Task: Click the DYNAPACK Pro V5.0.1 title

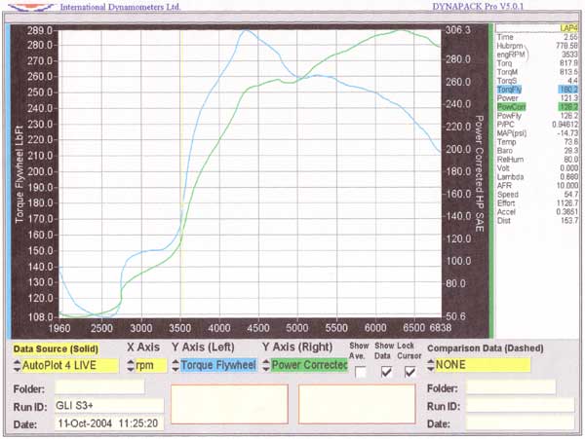Action: (x=478, y=7)
